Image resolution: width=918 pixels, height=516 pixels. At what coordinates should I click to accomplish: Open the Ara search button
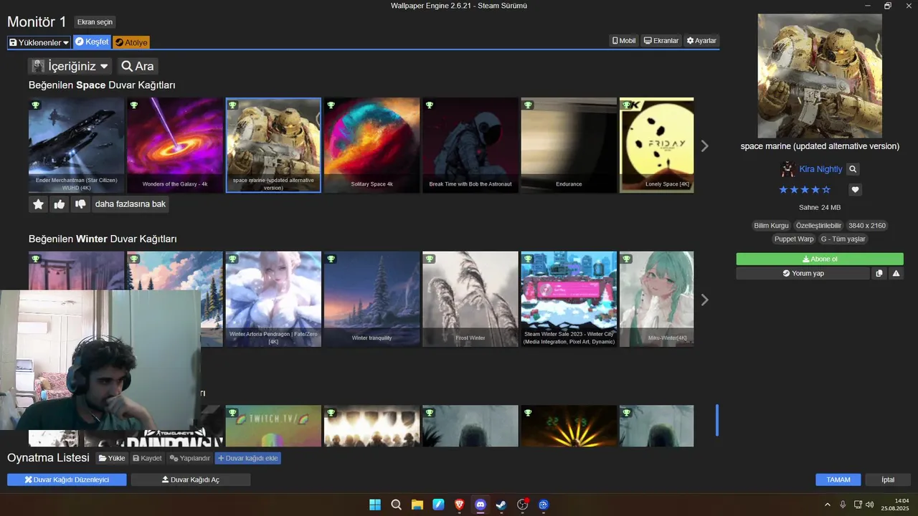point(138,66)
